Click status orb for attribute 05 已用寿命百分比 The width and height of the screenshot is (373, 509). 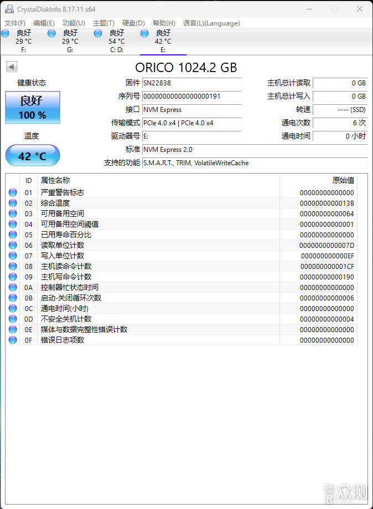[x=13, y=235]
